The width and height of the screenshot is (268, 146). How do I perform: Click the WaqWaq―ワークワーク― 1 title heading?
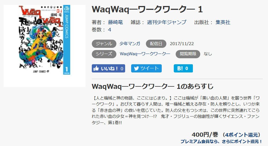pos(147,9)
